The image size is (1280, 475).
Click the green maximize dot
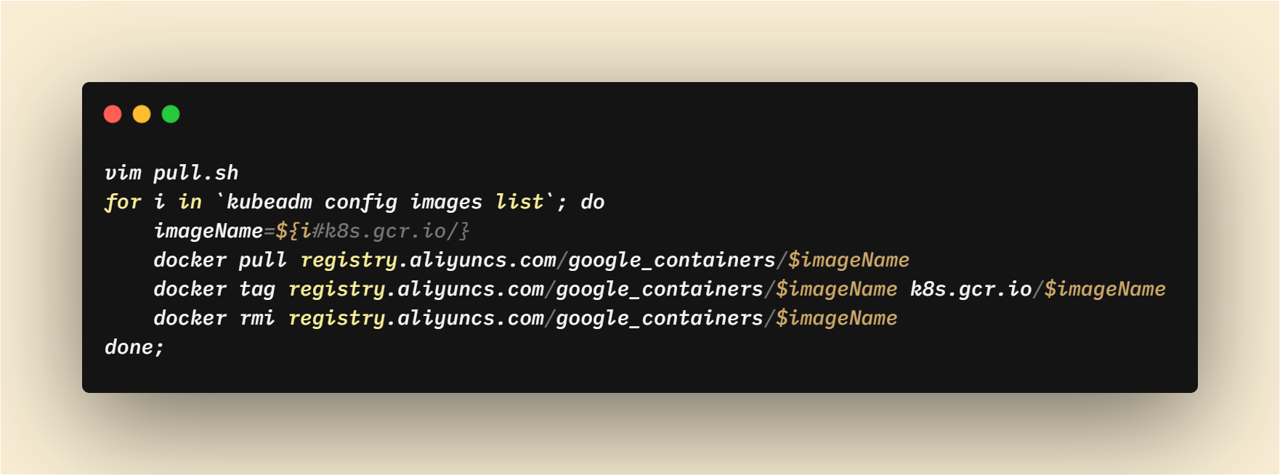[171, 114]
